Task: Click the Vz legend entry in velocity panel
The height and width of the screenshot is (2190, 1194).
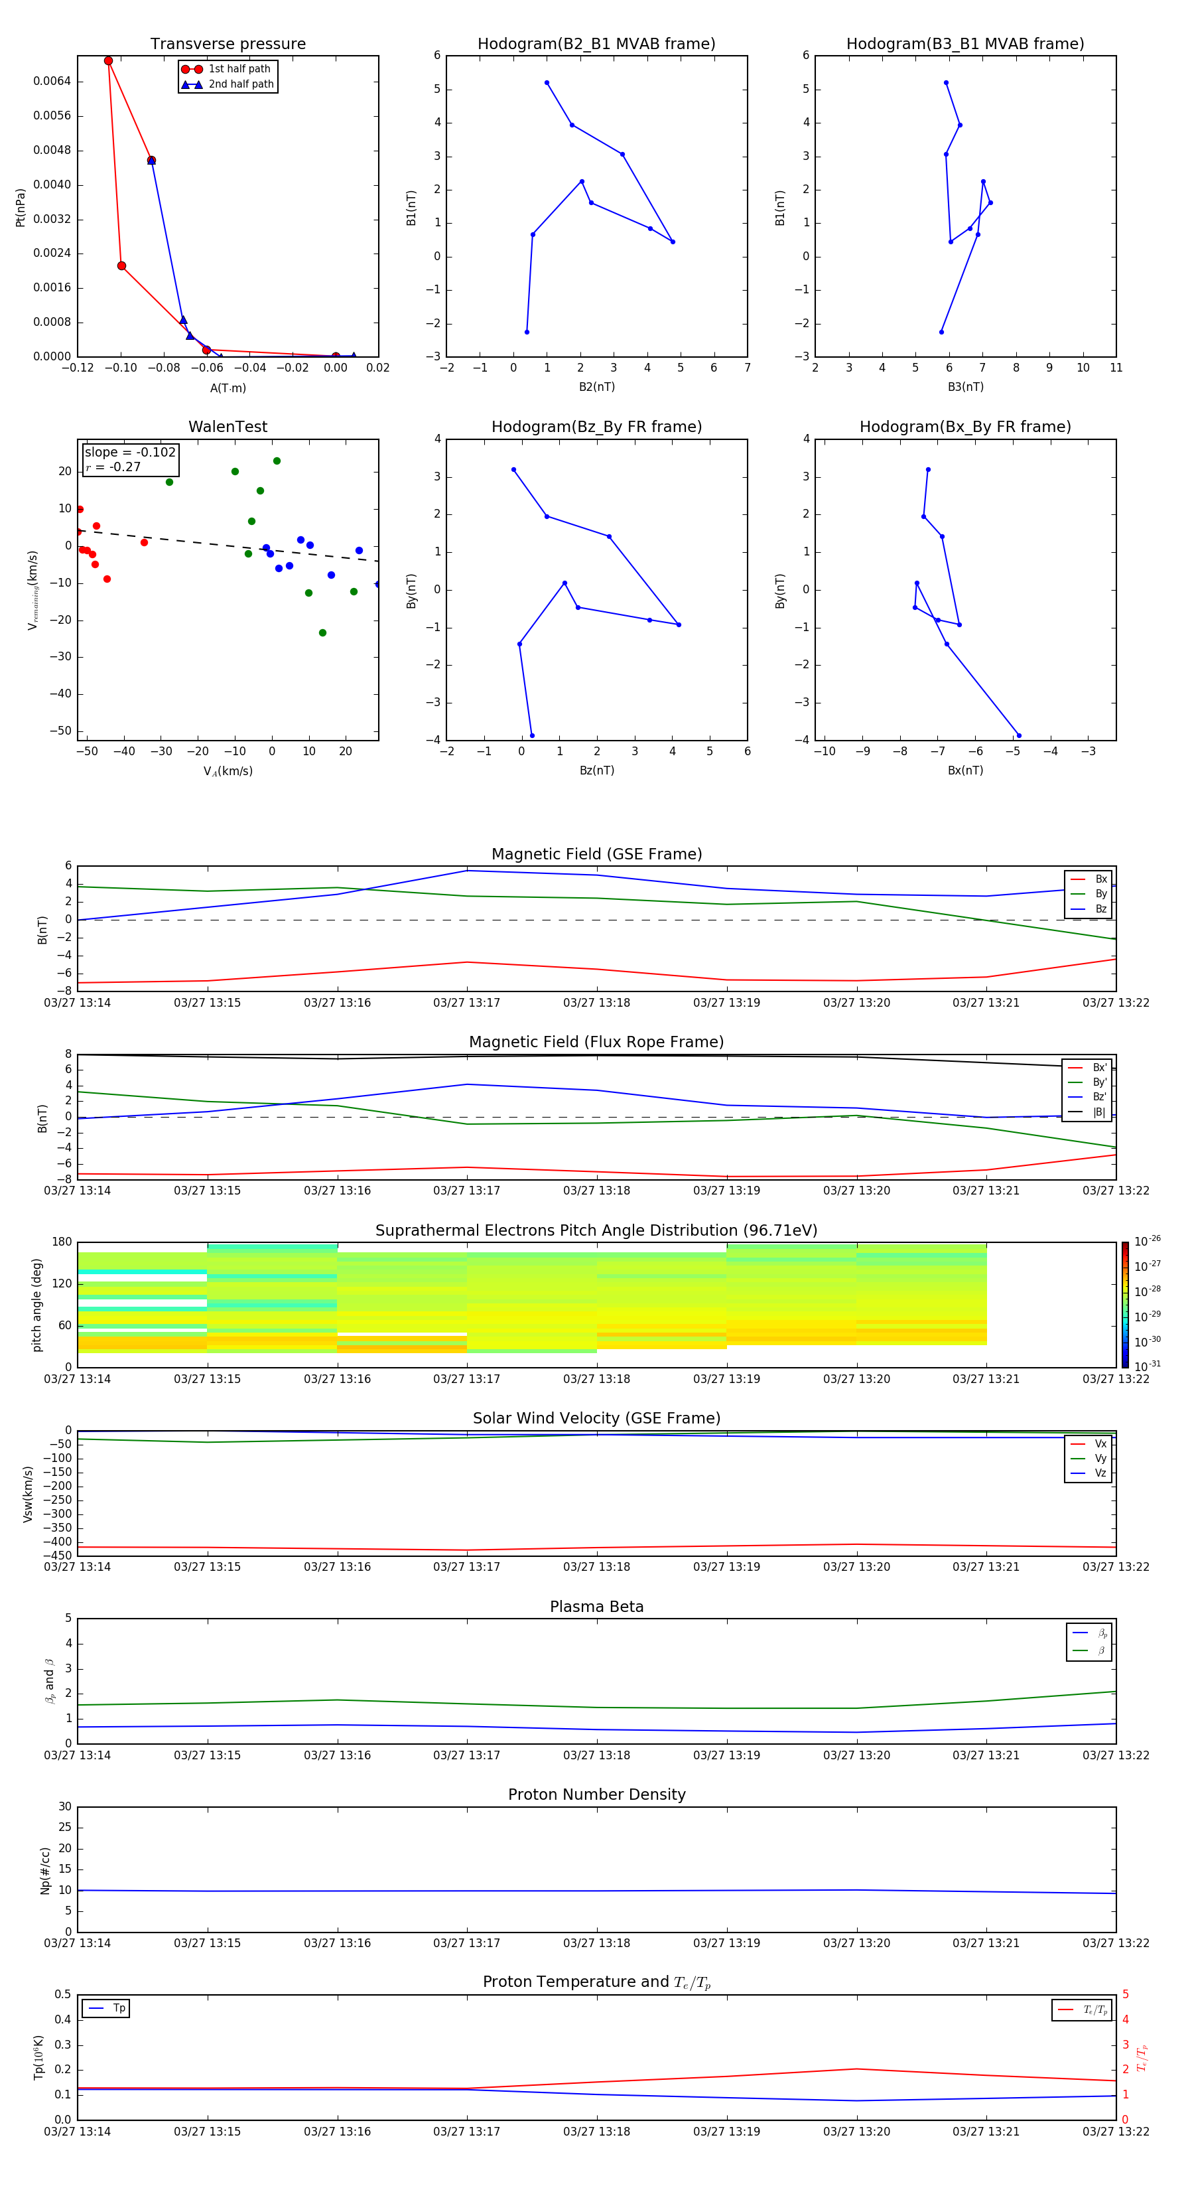Action: 1089,1473
